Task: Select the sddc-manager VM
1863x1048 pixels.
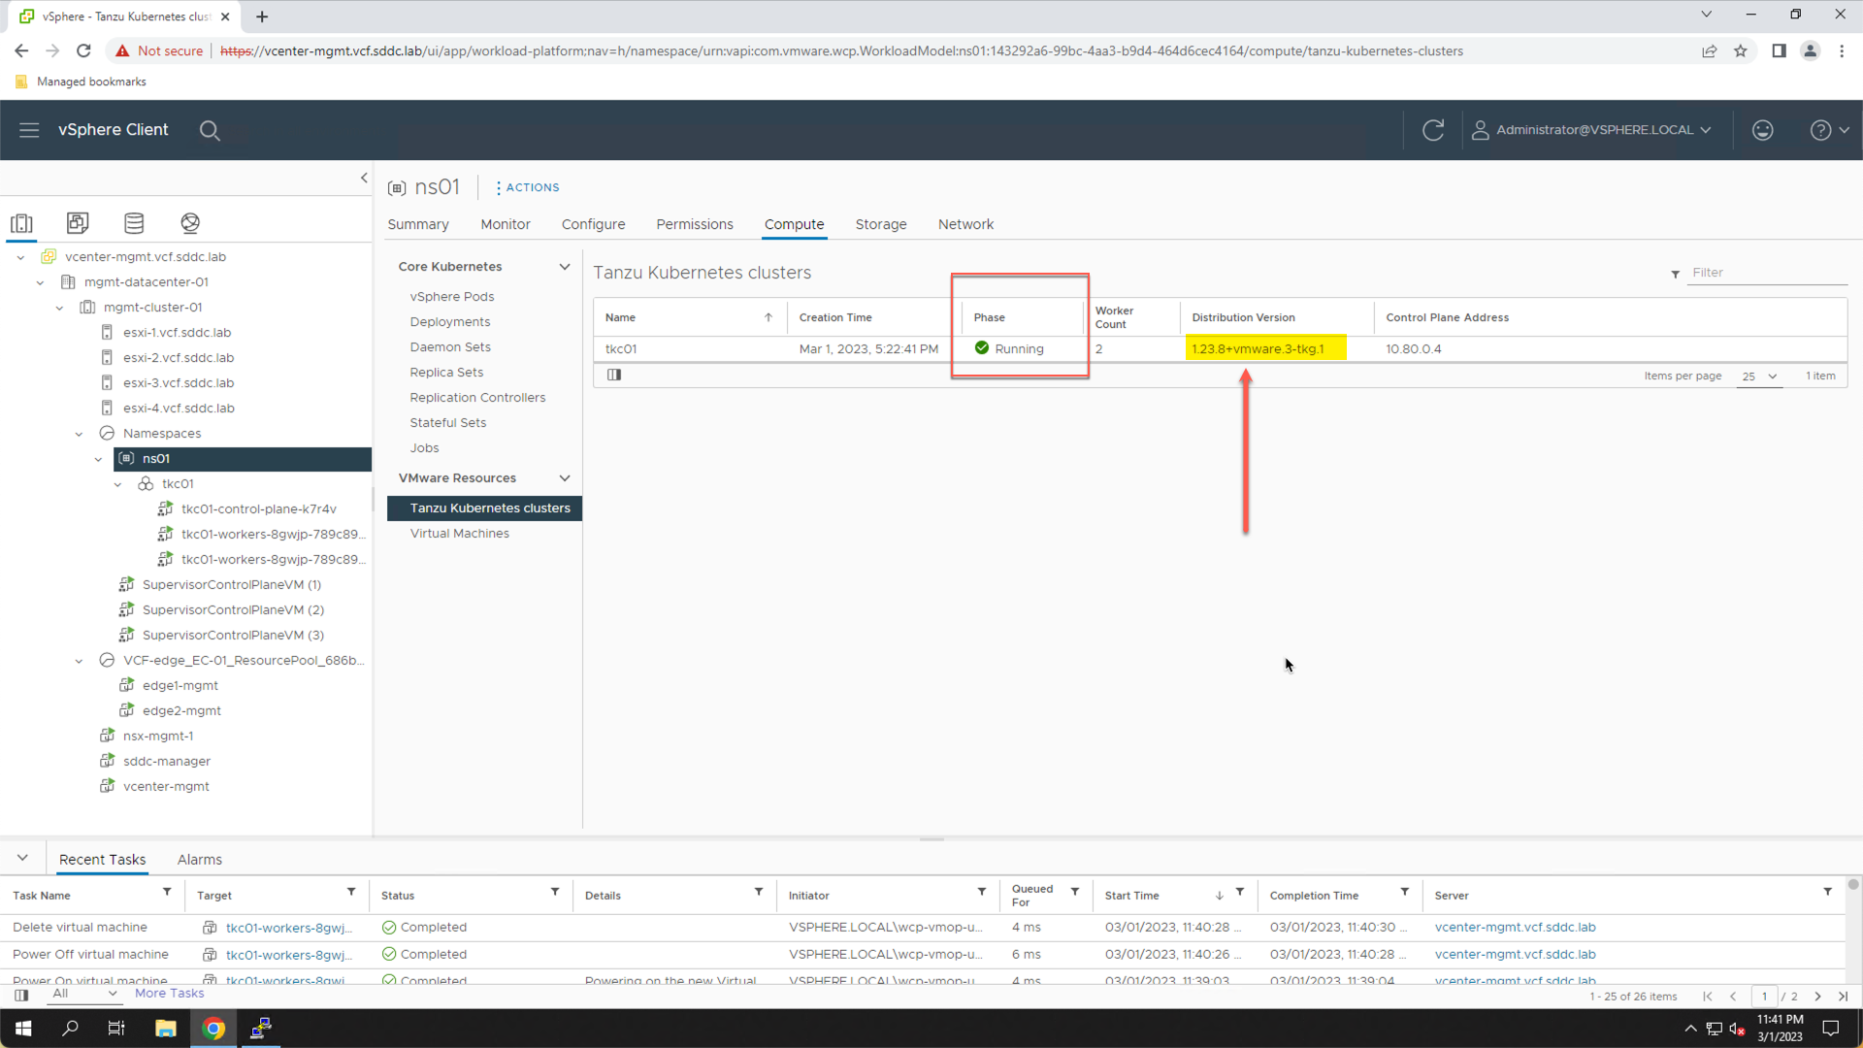Action: point(166,762)
